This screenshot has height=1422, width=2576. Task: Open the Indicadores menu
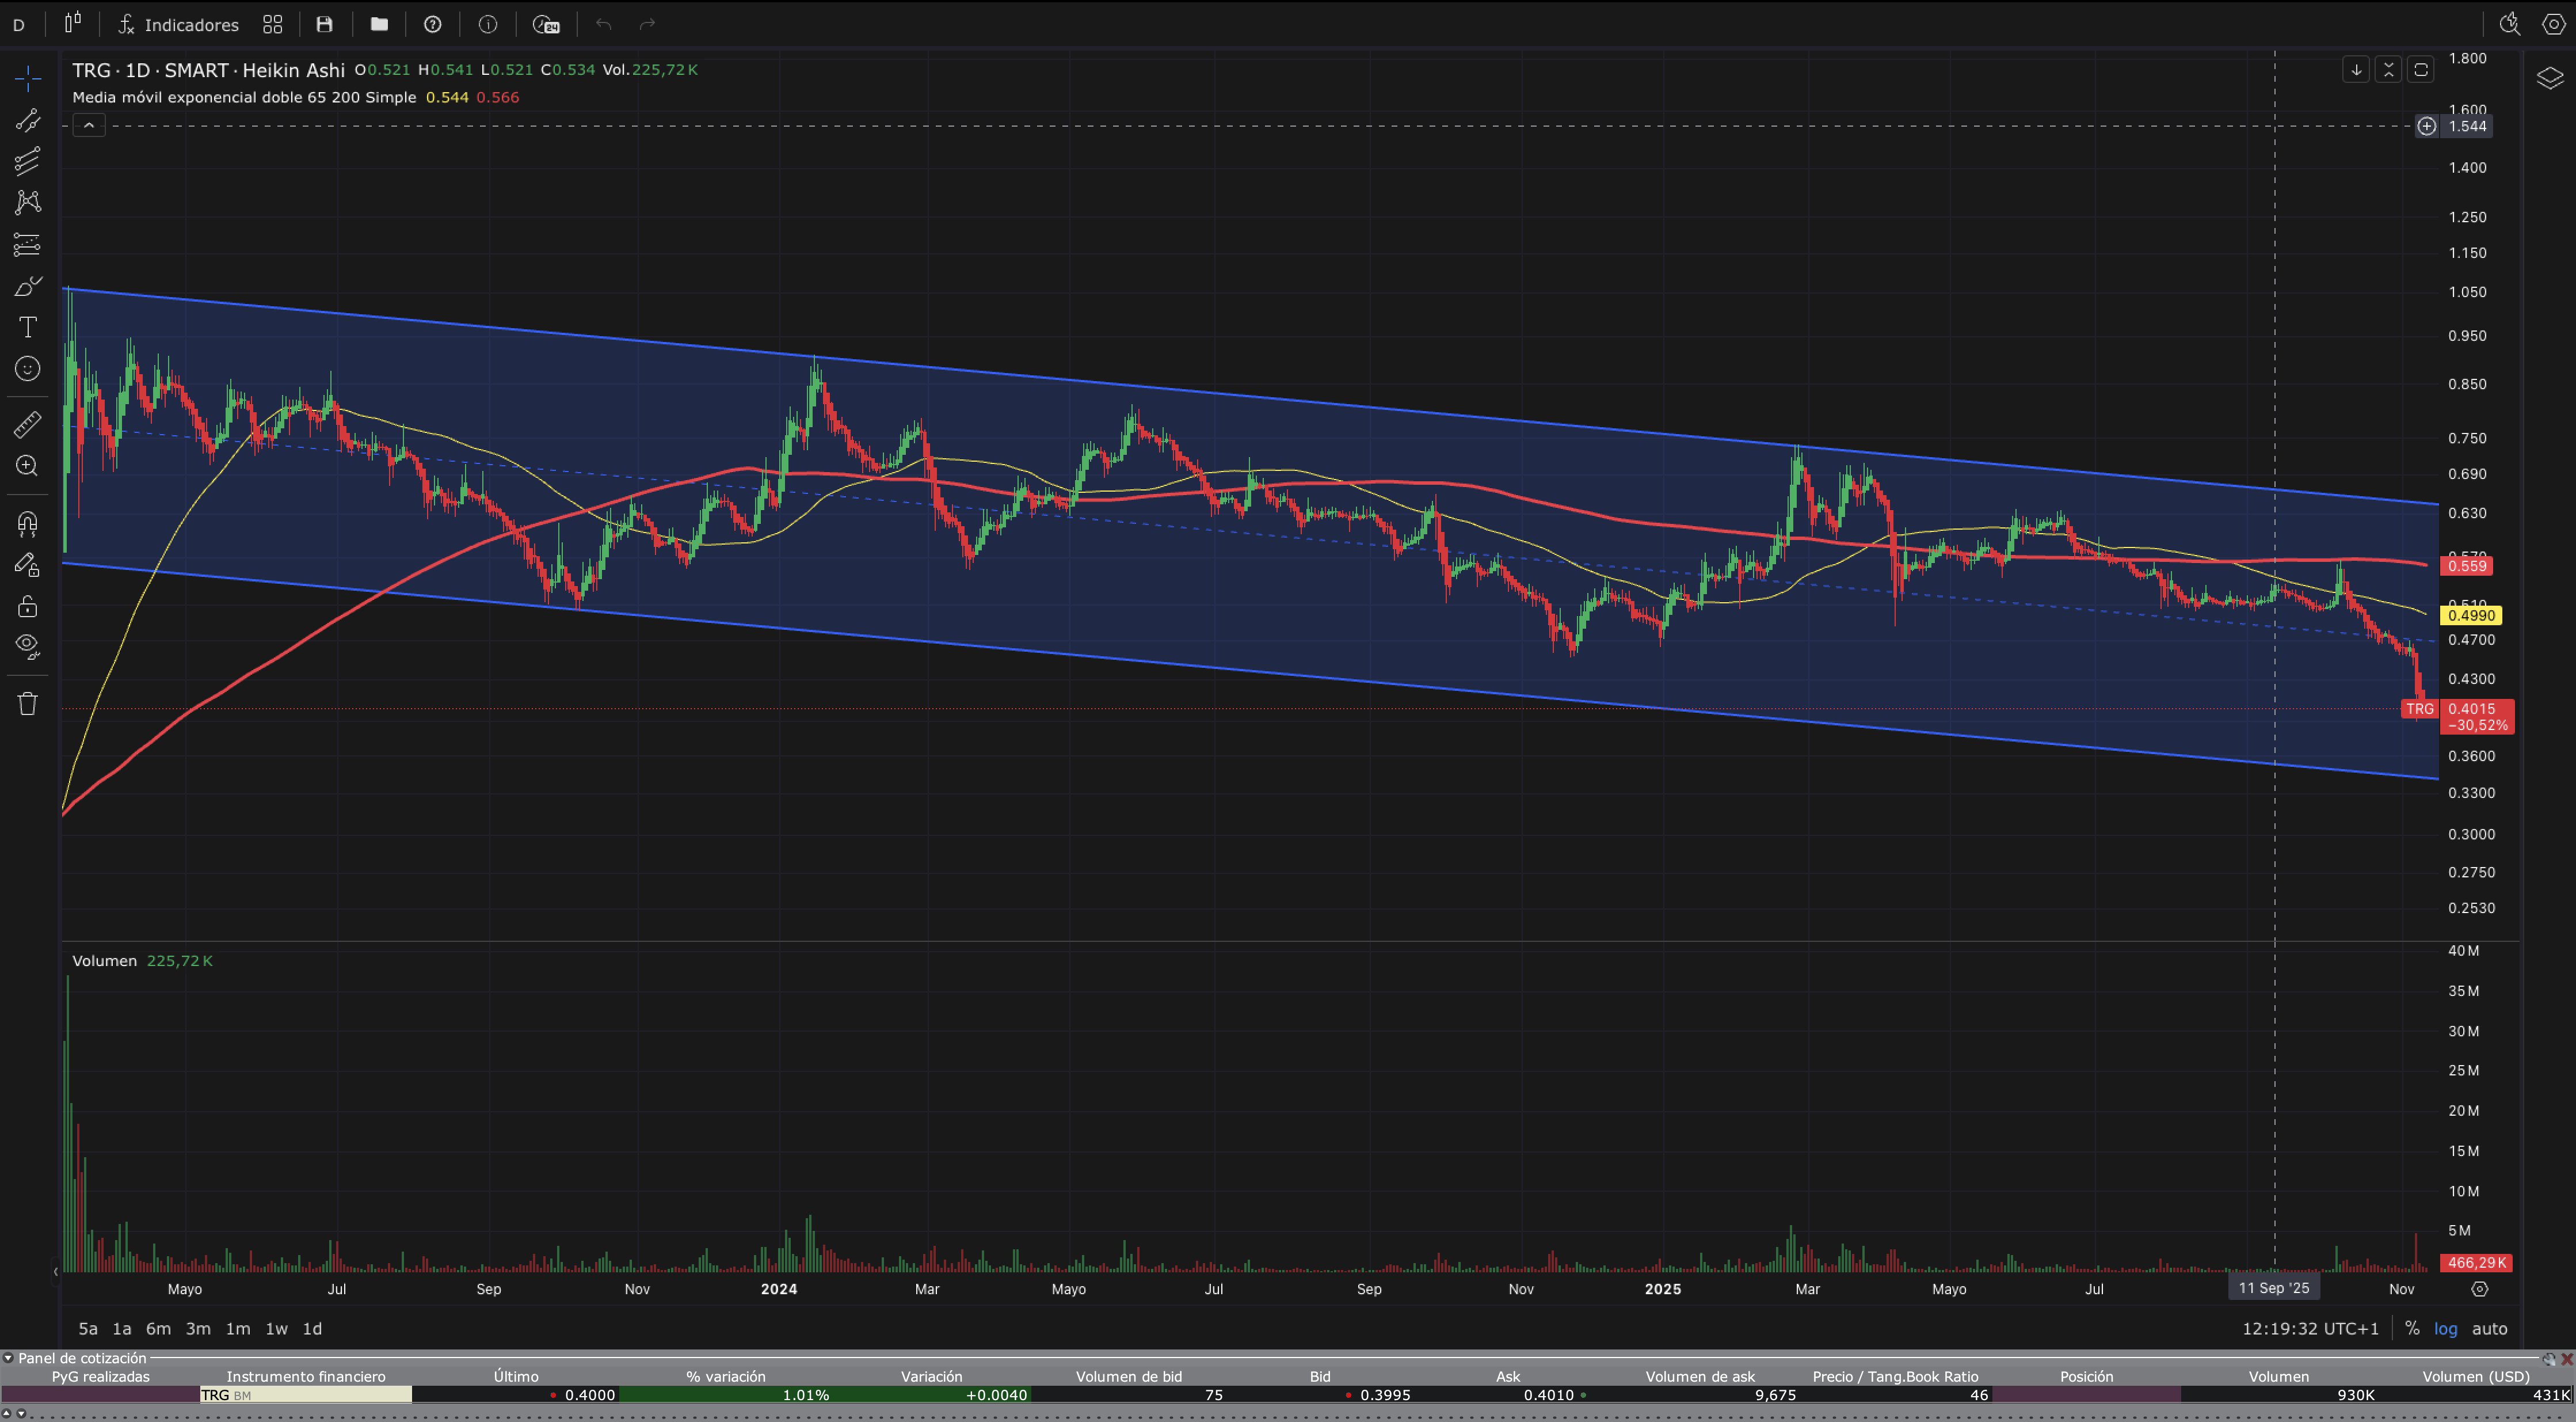(179, 24)
